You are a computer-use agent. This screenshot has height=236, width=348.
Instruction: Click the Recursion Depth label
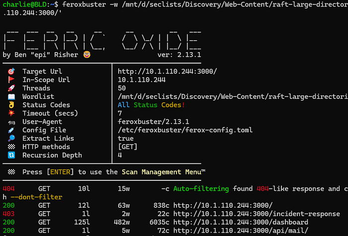[52, 155]
